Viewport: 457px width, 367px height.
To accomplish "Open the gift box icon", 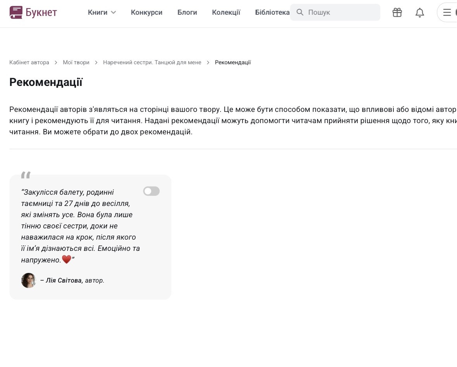I will pos(397,12).
